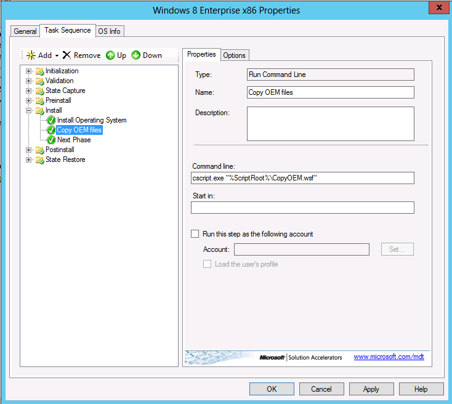Click the State Restore folder icon
This screenshot has height=404, width=452.
coord(40,160)
